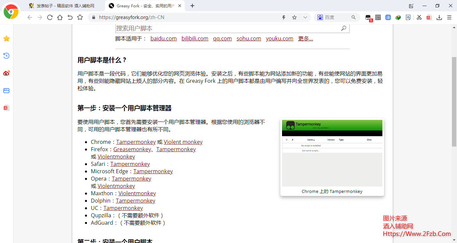Open the screenshot scissors tool
This screenshot has width=457, height=243.
(419, 17)
